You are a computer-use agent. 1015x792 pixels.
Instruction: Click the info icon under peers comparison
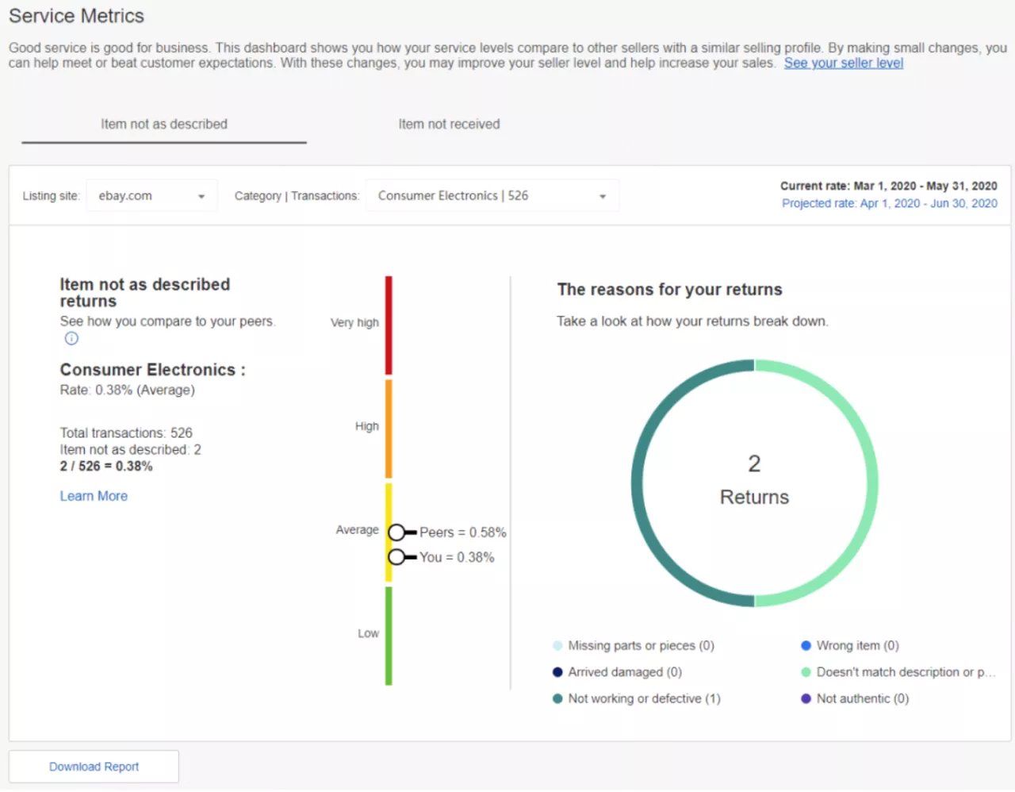71,339
